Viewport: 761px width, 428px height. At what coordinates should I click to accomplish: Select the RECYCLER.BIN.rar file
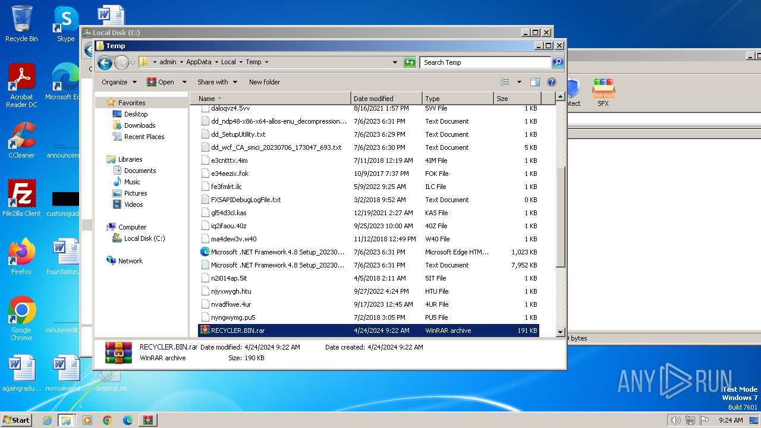369,331
